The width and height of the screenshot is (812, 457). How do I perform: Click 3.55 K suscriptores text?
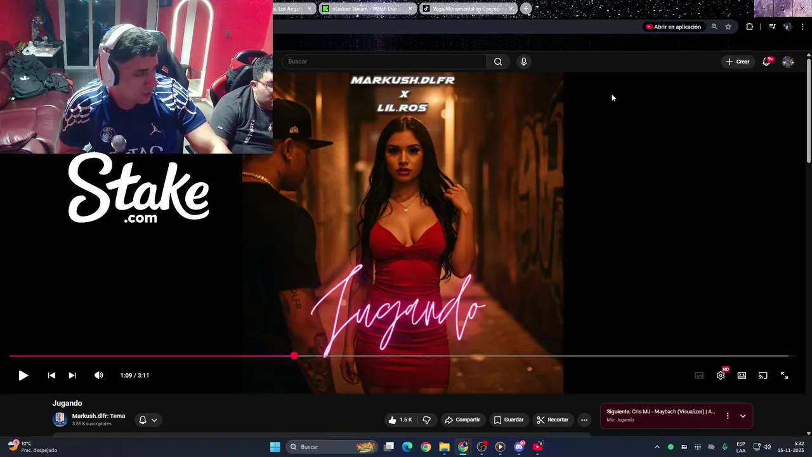coord(92,424)
